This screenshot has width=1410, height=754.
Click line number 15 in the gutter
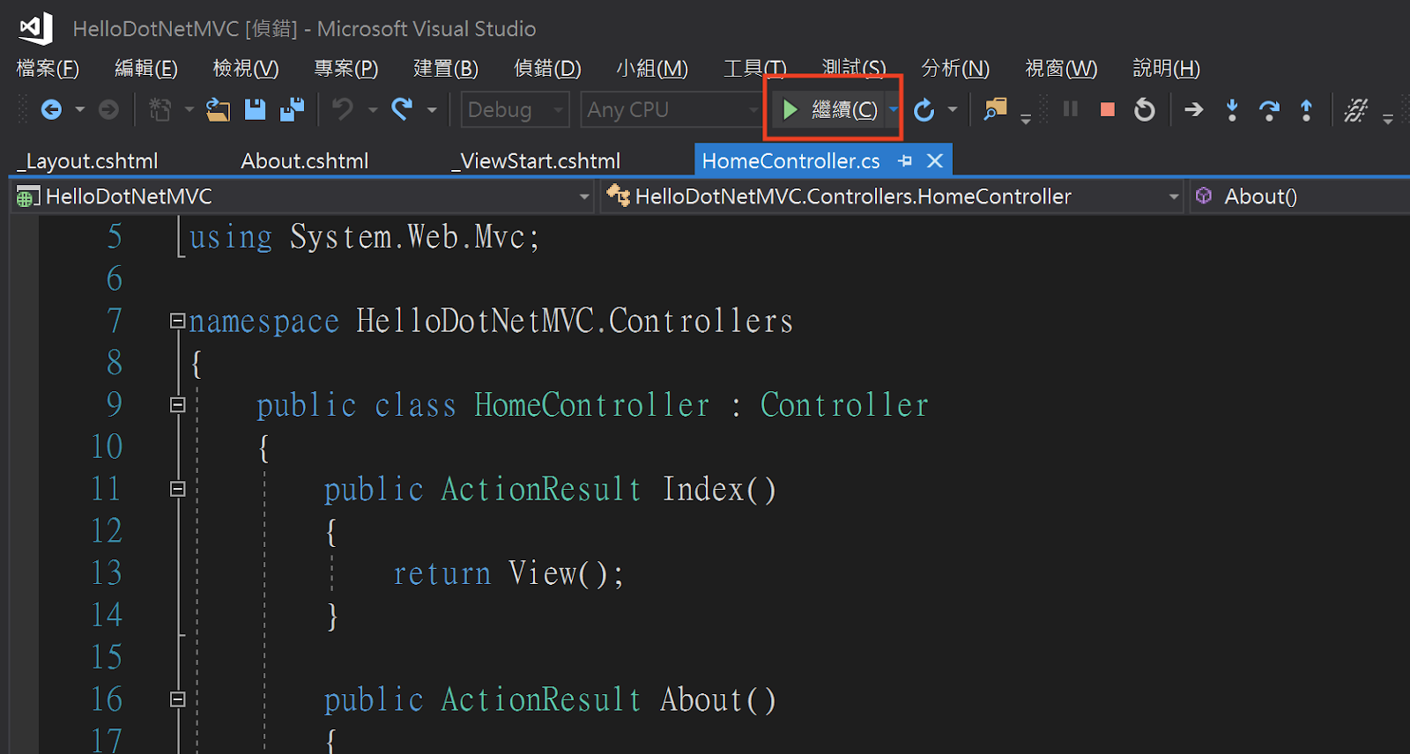point(107,657)
